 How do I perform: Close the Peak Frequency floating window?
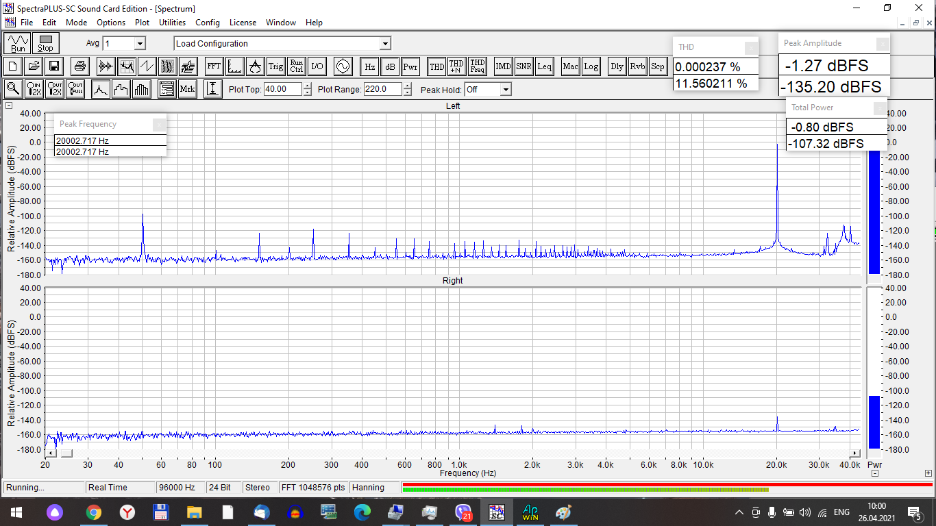coord(159,124)
